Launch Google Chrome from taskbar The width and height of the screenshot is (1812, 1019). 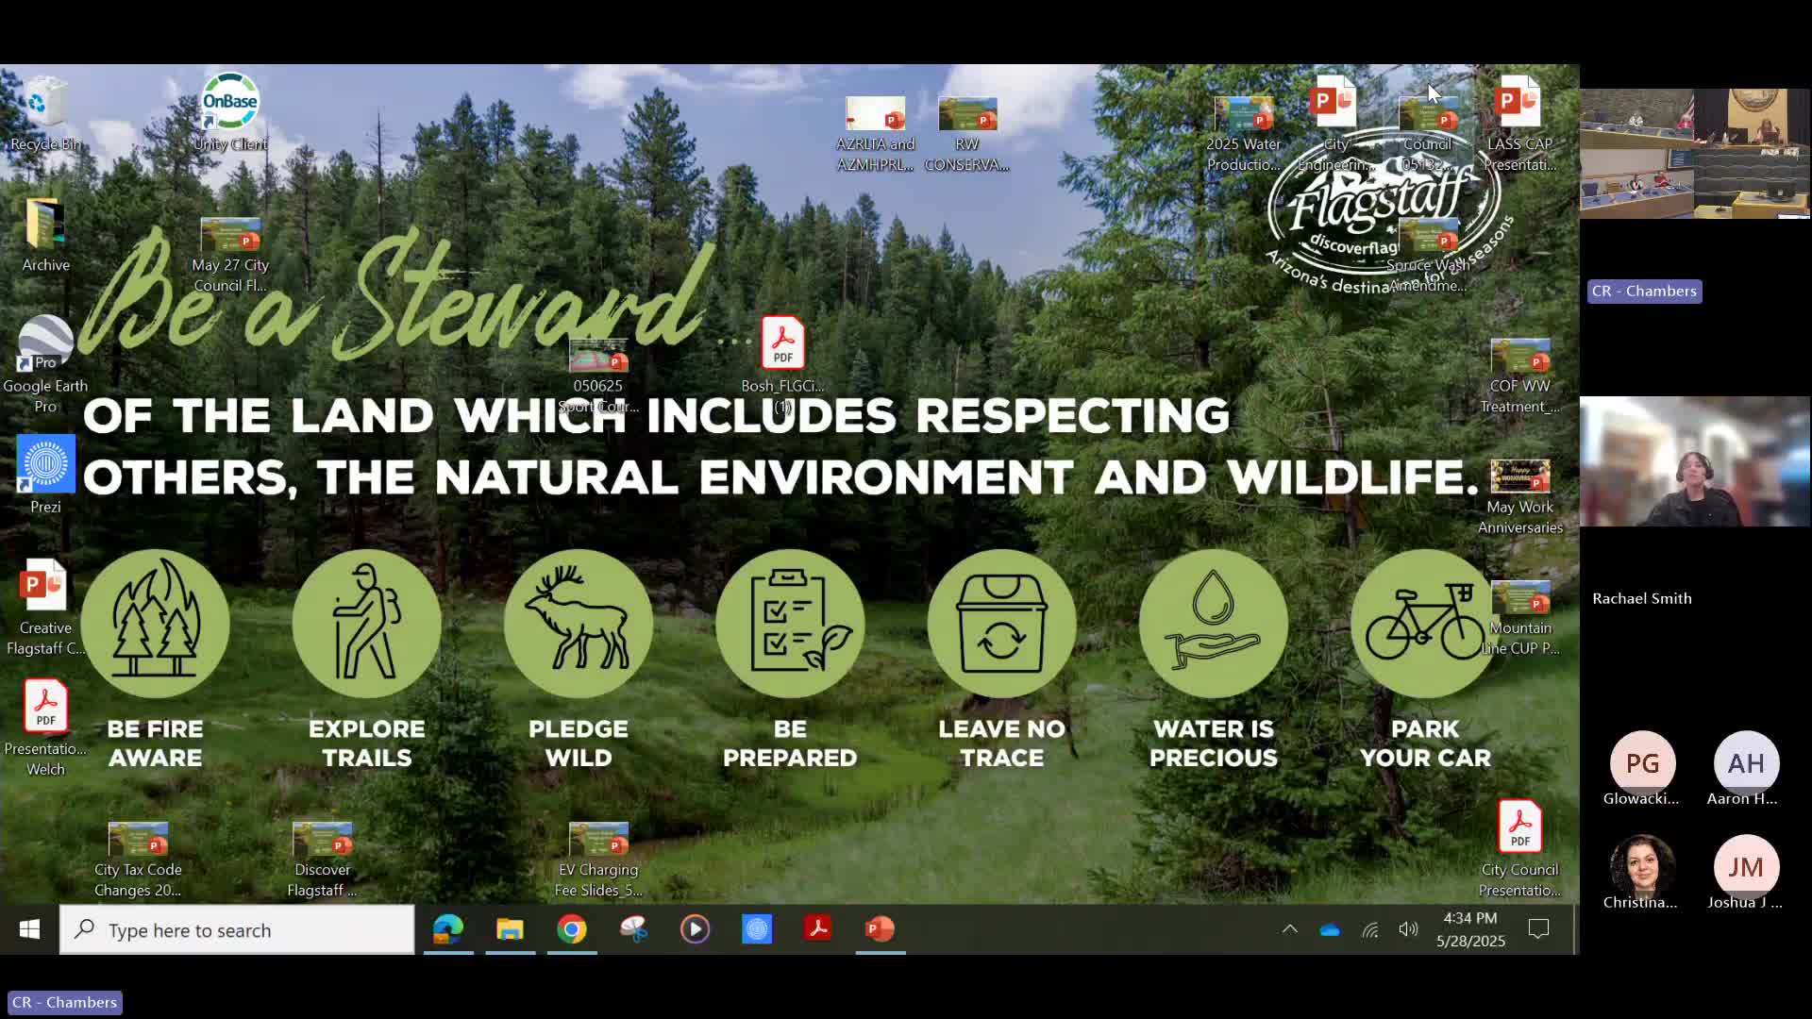572,929
